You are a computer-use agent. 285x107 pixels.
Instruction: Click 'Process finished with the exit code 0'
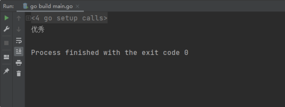(110, 52)
